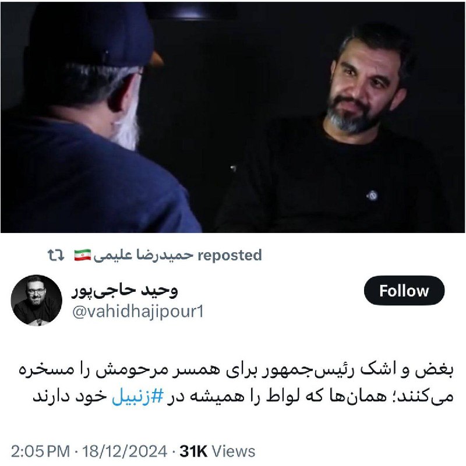Open the #زنبیل hashtag link
Image resolution: width=466 pixels, height=466 pixels.
click(137, 397)
